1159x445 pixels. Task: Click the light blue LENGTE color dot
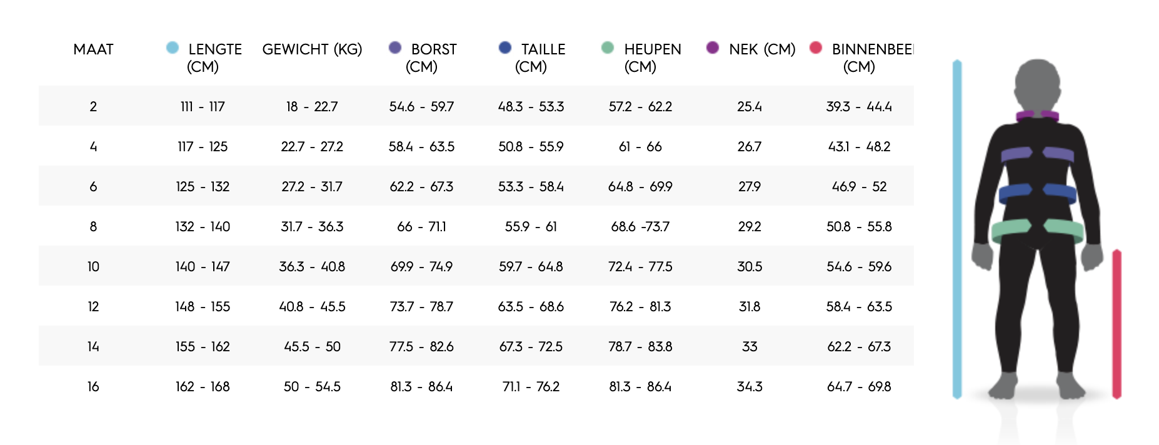click(173, 47)
